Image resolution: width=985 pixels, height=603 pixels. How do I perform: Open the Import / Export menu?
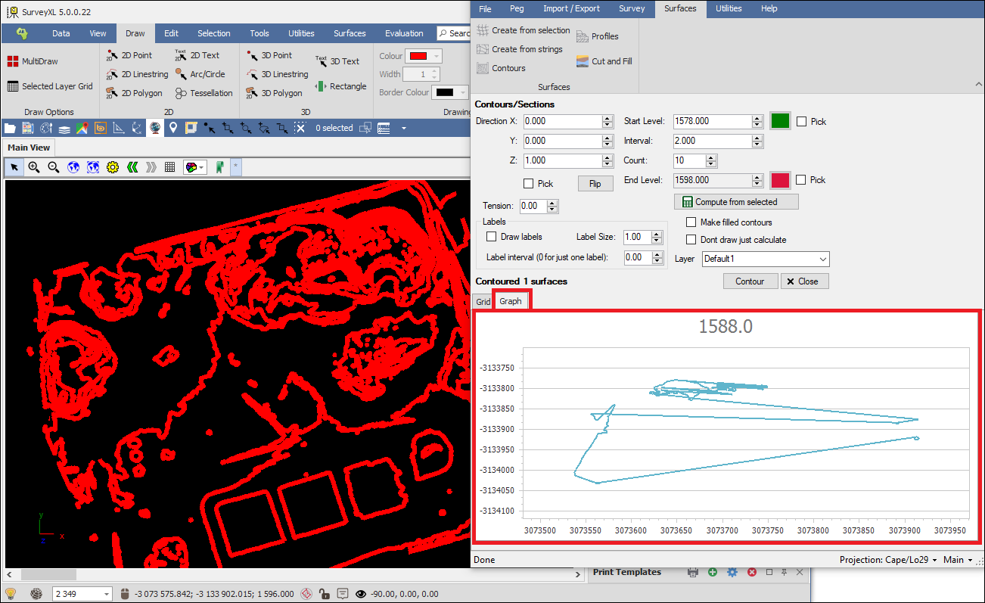point(571,8)
